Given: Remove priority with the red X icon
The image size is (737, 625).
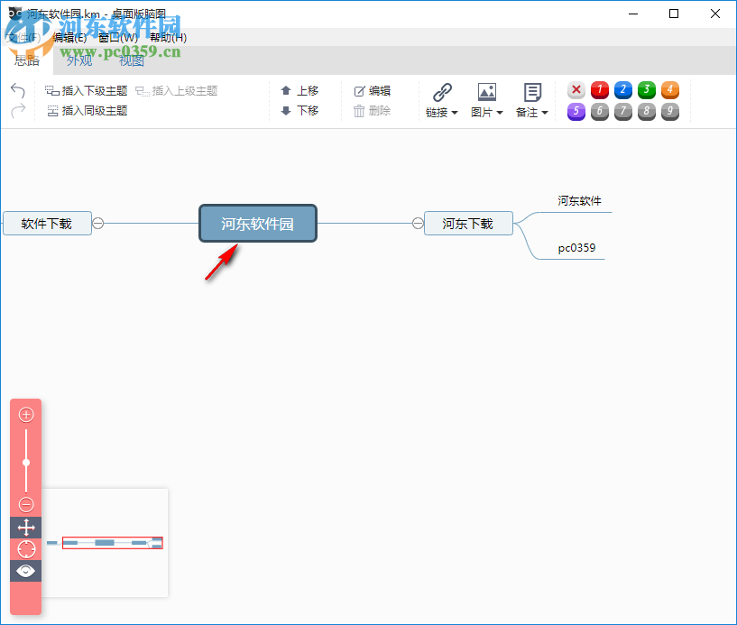Looking at the screenshot, I should [x=576, y=90].
